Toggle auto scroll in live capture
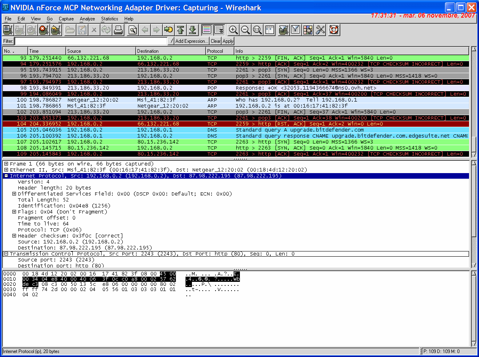 click(x=219, y=30)
